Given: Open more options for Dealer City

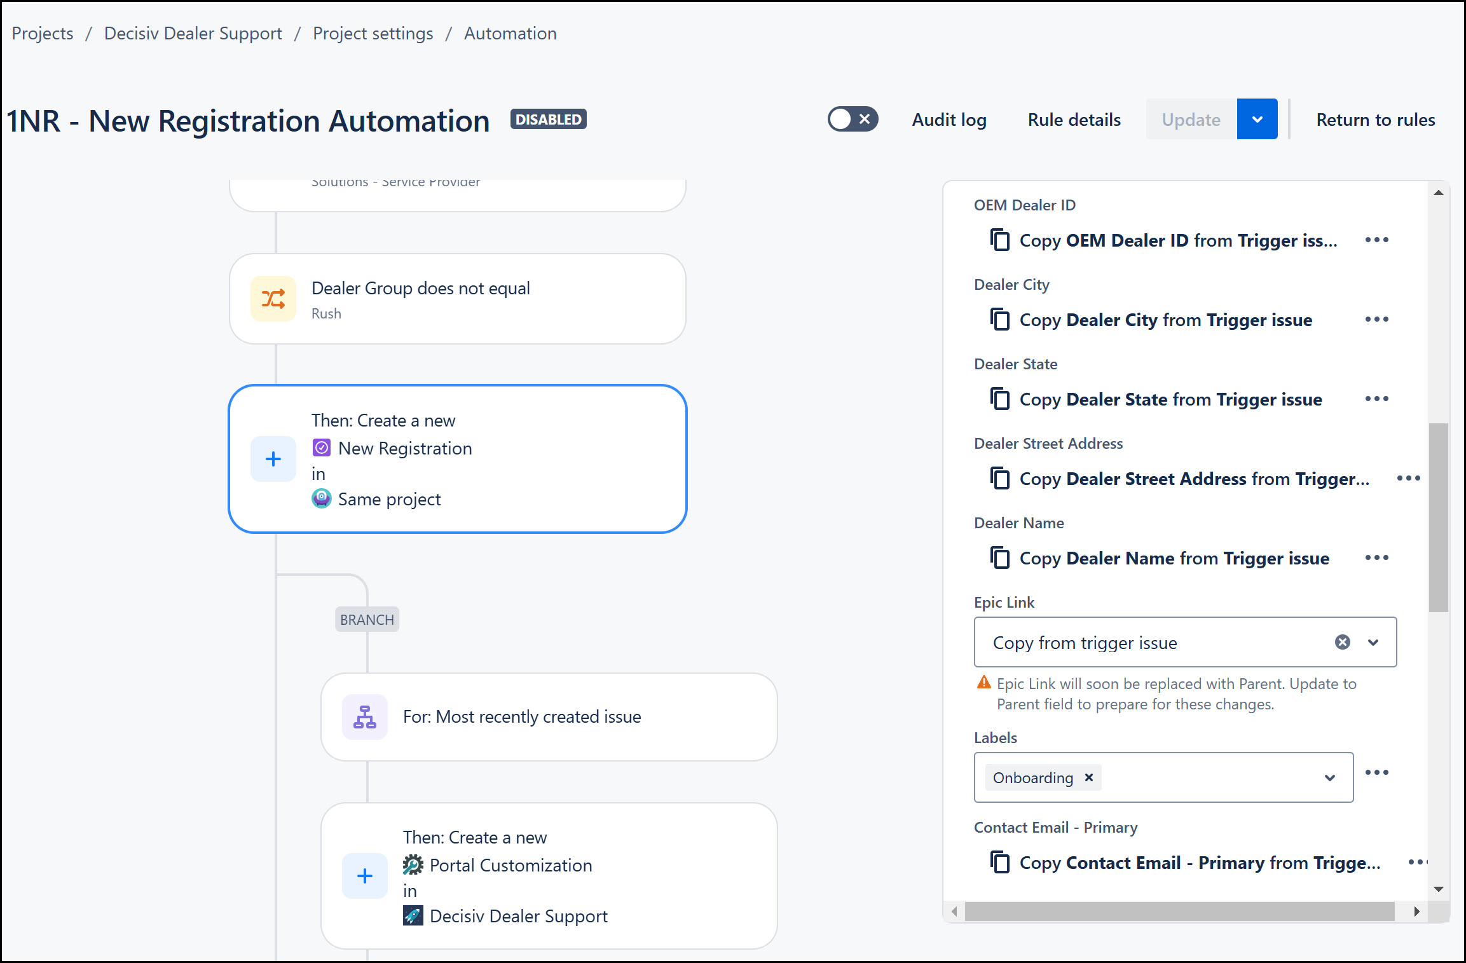Looking at the screenshot, I should [1377, 319].
